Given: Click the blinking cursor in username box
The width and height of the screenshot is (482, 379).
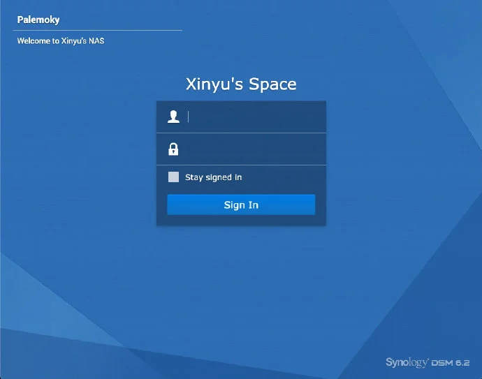Looking at the screenshot, I should point(189,117).
